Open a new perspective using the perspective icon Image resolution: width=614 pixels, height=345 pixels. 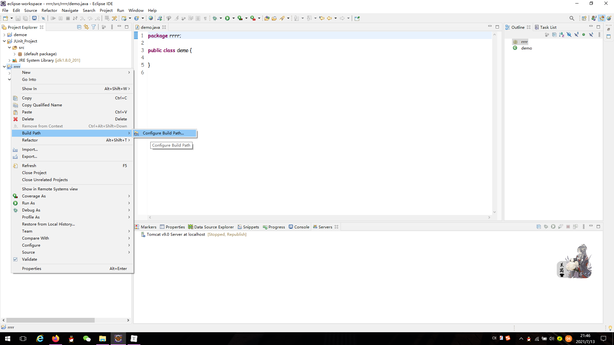584,18
